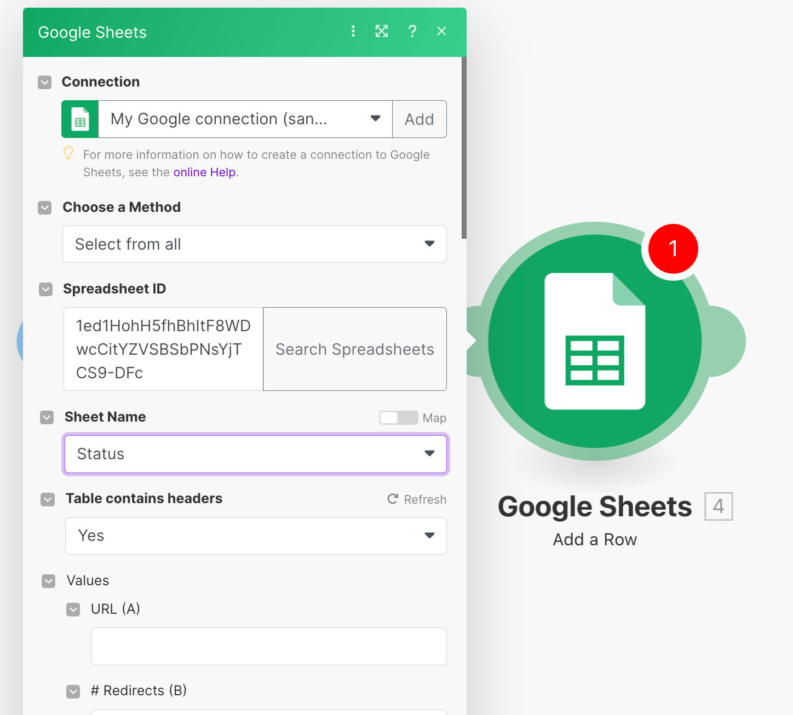Image resolution: width=793 pixels, height=715 pixels.
Task: Open the three-dot options menu in header
Action: (x=353, y=31)
